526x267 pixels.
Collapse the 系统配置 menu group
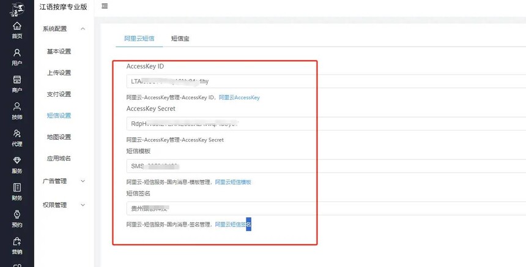pos(64,29)
